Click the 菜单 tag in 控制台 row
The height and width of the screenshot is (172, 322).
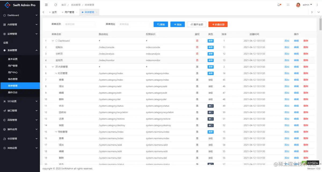[x=211, y=47]
